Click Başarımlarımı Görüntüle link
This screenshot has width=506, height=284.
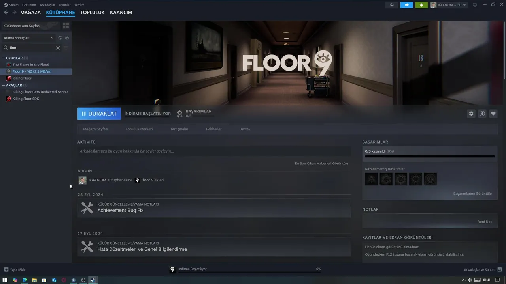[x=472, y=194]
